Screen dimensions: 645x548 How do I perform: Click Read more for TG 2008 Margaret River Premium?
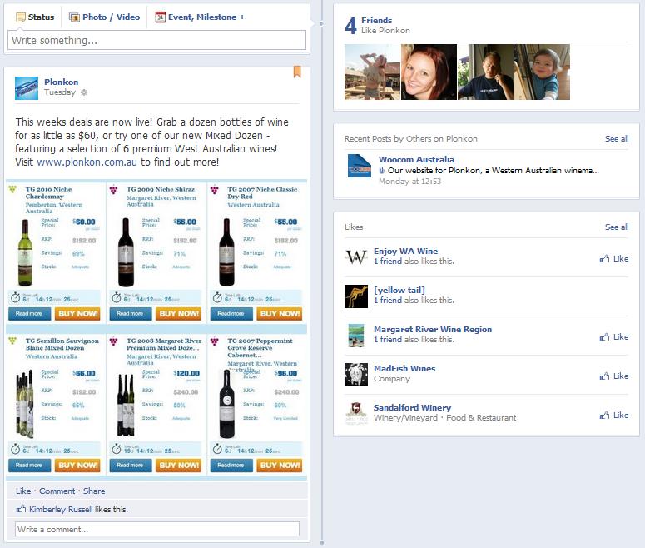tap(130, 466)
